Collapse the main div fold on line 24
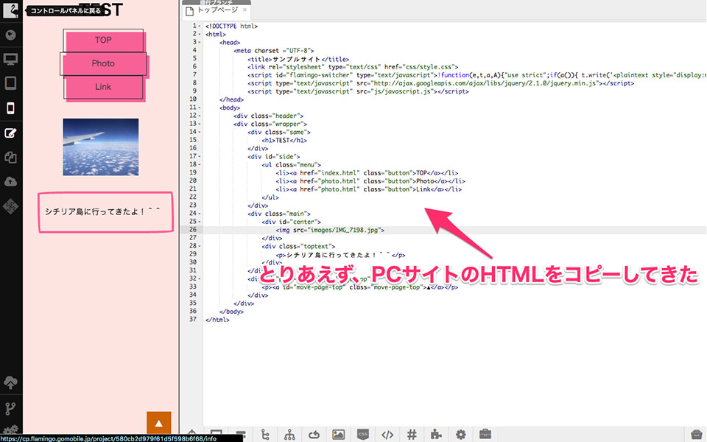The height and width of the screenshot is (442, 707). 200,214
